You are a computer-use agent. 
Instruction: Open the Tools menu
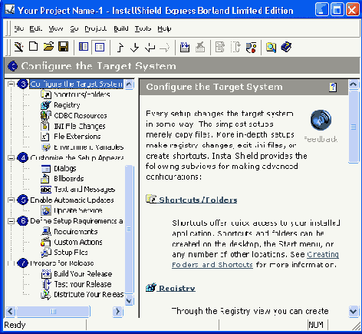coord(143,28)
